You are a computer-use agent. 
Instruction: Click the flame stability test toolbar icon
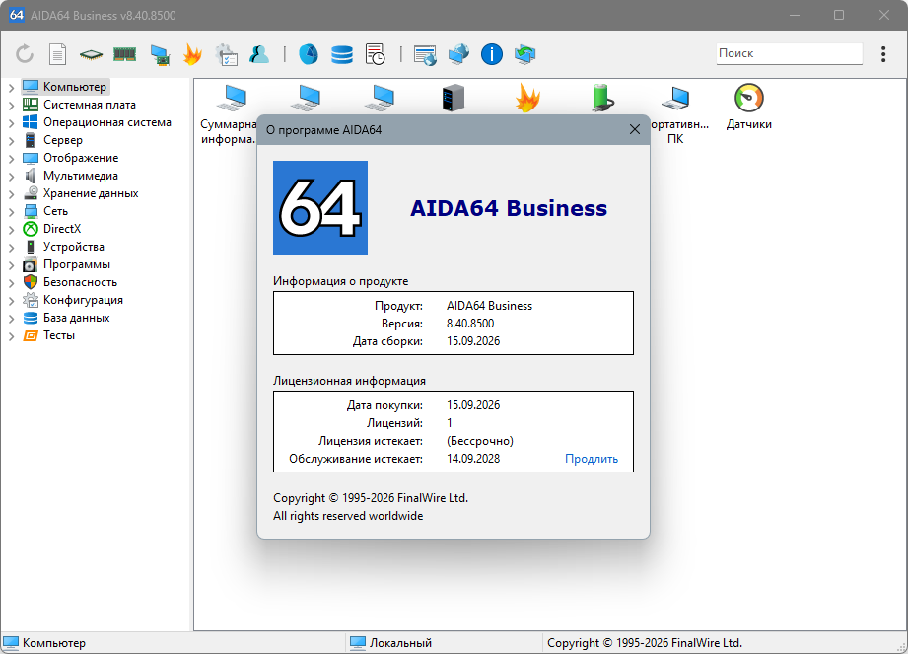pos(192,54)
